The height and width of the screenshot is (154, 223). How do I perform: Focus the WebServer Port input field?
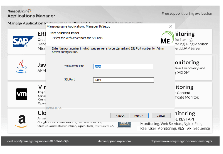coord(123,66)
